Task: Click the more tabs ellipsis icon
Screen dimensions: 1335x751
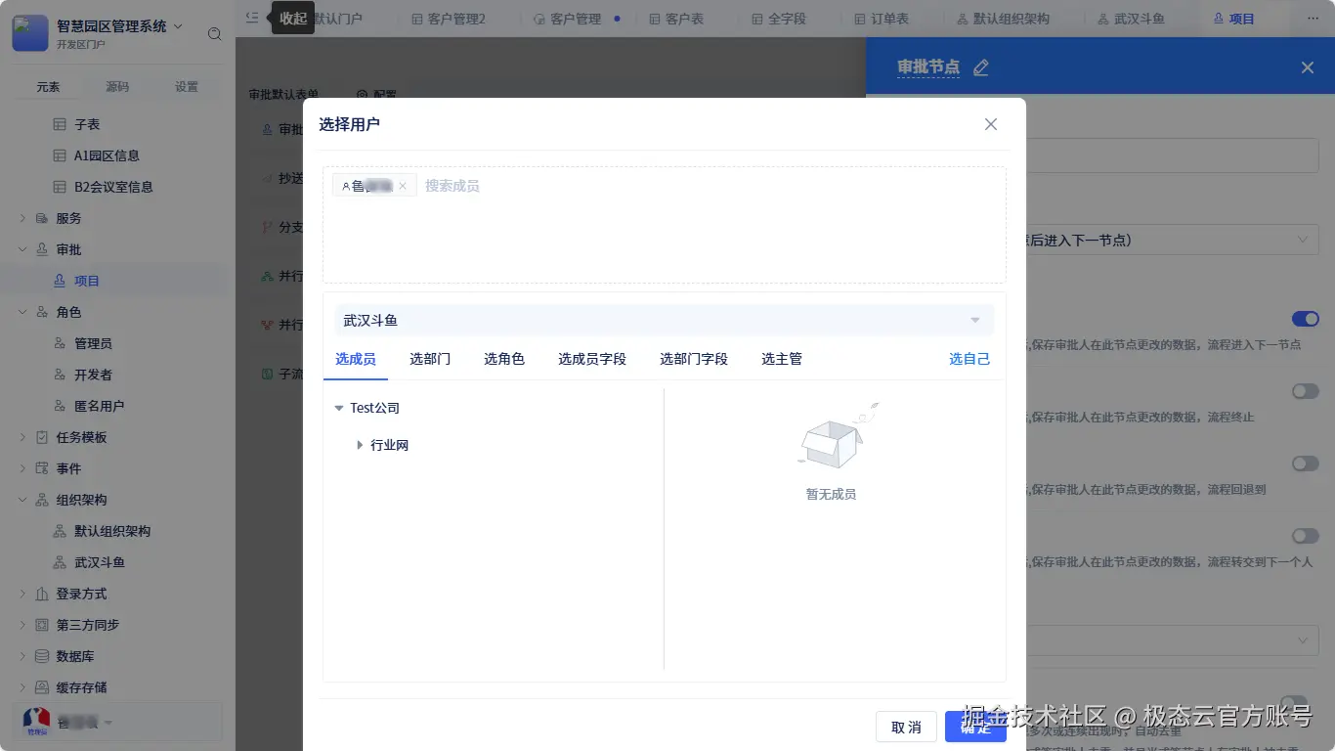Action: tap(1313, 19)
